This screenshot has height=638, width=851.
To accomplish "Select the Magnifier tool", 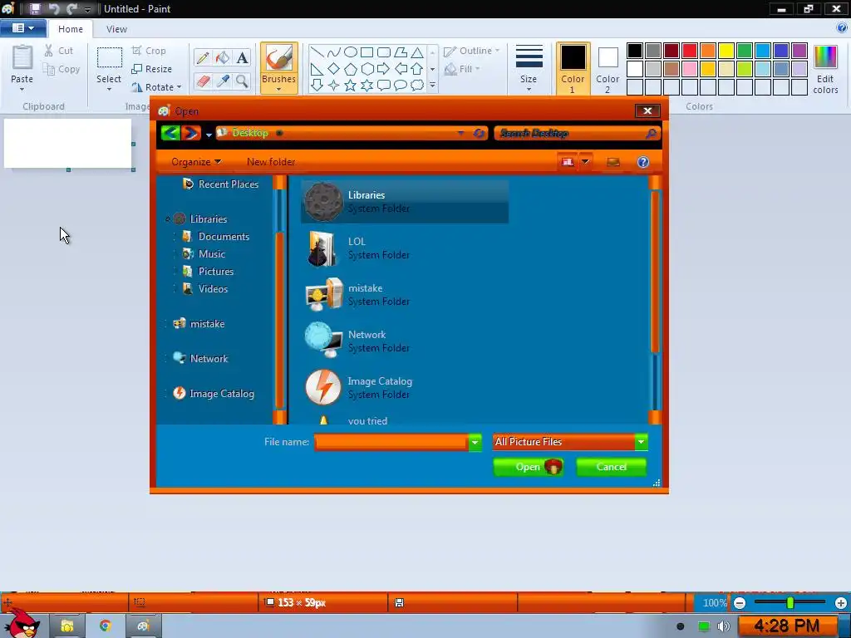I will point(242,81).
